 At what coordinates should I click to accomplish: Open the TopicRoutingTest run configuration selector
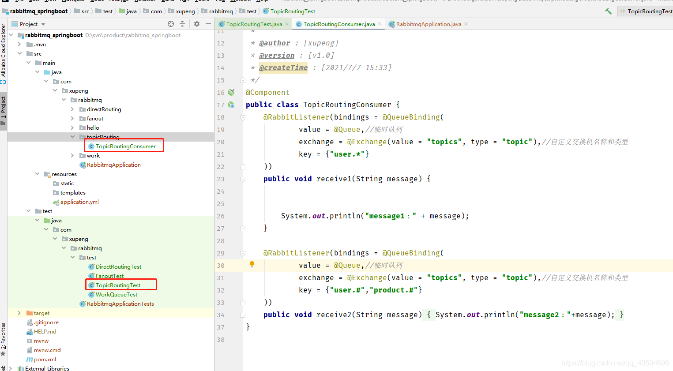point(649,11)
